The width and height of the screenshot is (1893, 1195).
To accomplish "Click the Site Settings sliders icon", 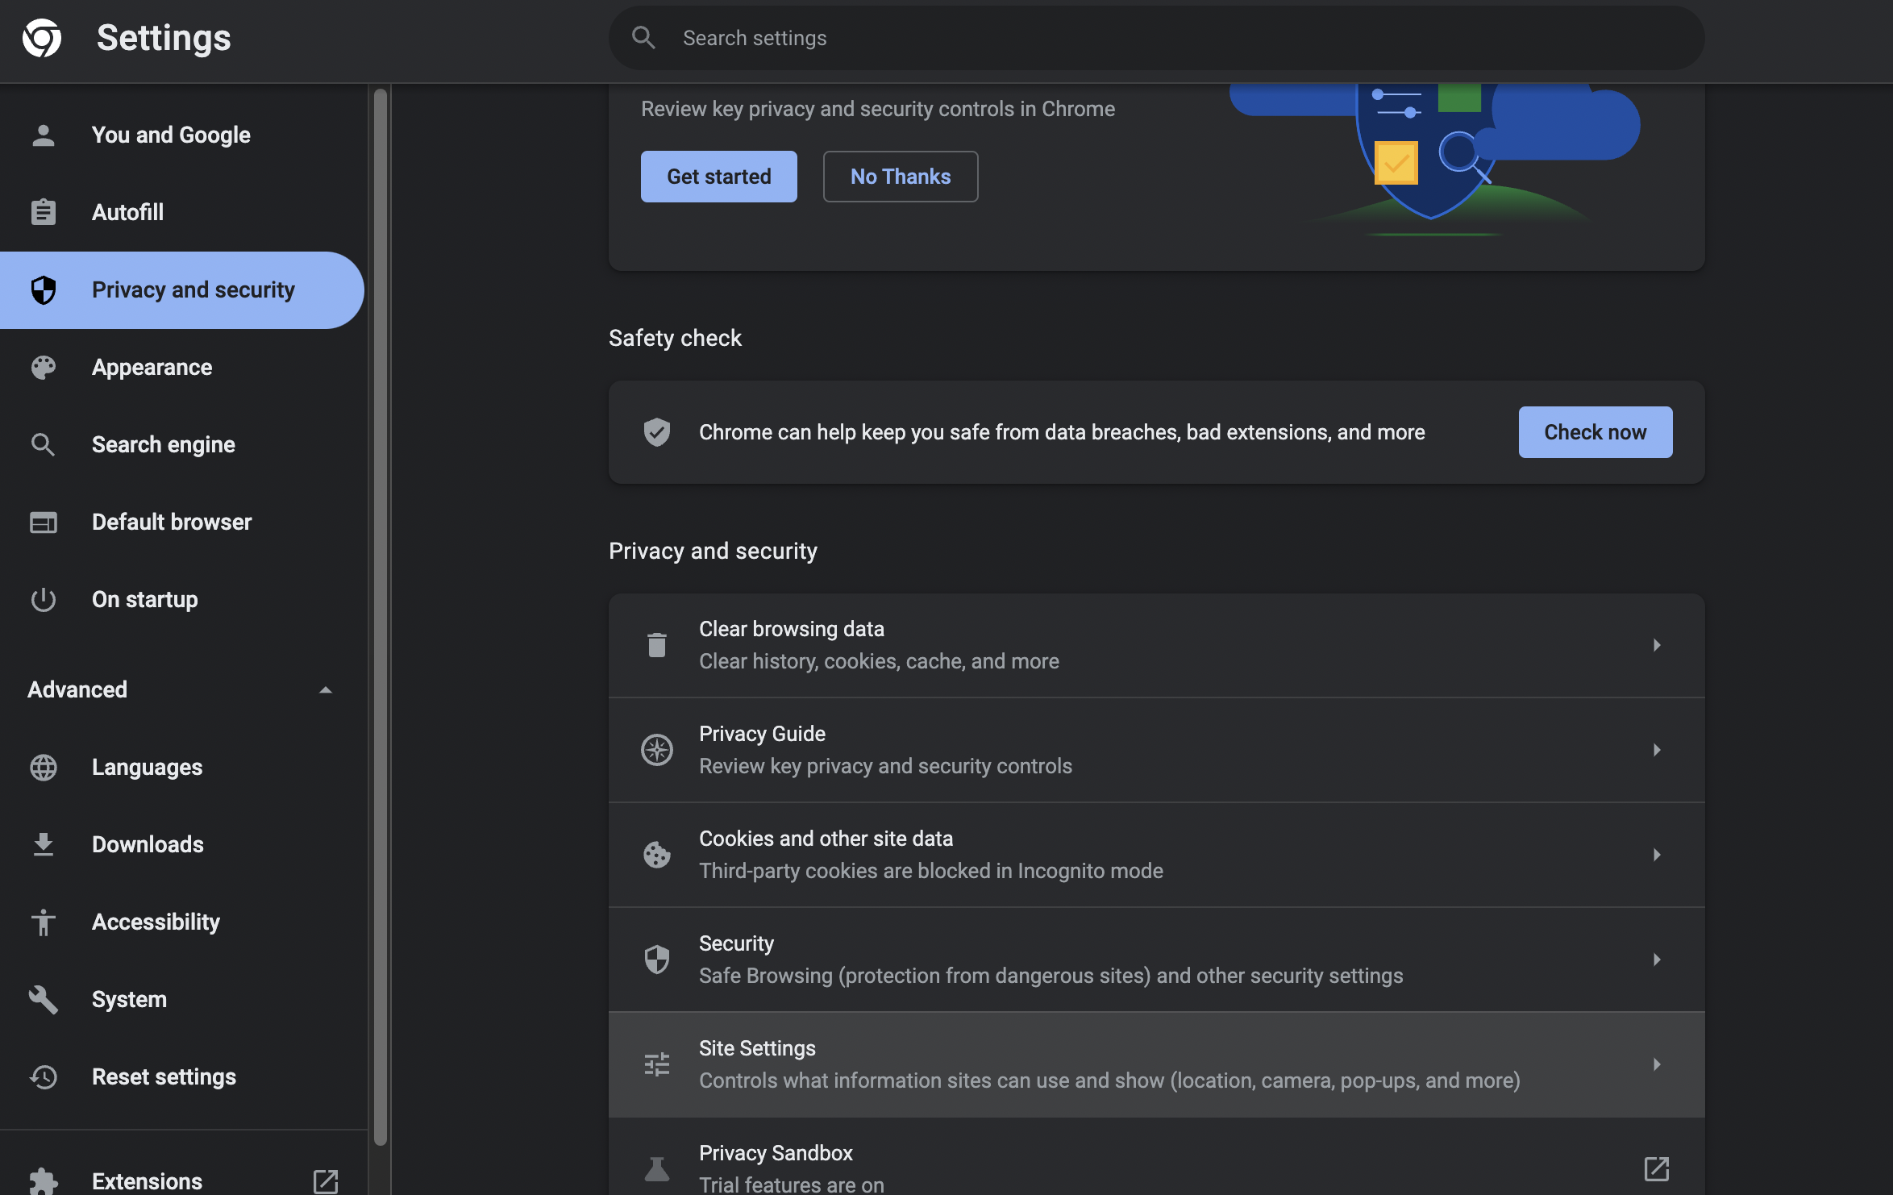I will [657, 1064].
